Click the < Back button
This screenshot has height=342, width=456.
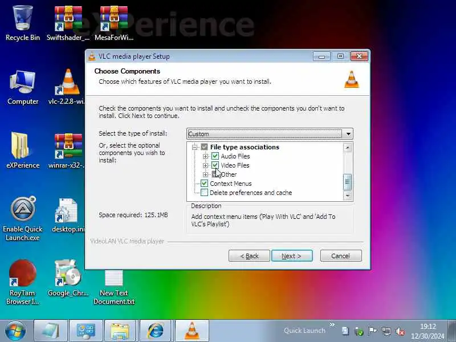[x=249, y=256]
